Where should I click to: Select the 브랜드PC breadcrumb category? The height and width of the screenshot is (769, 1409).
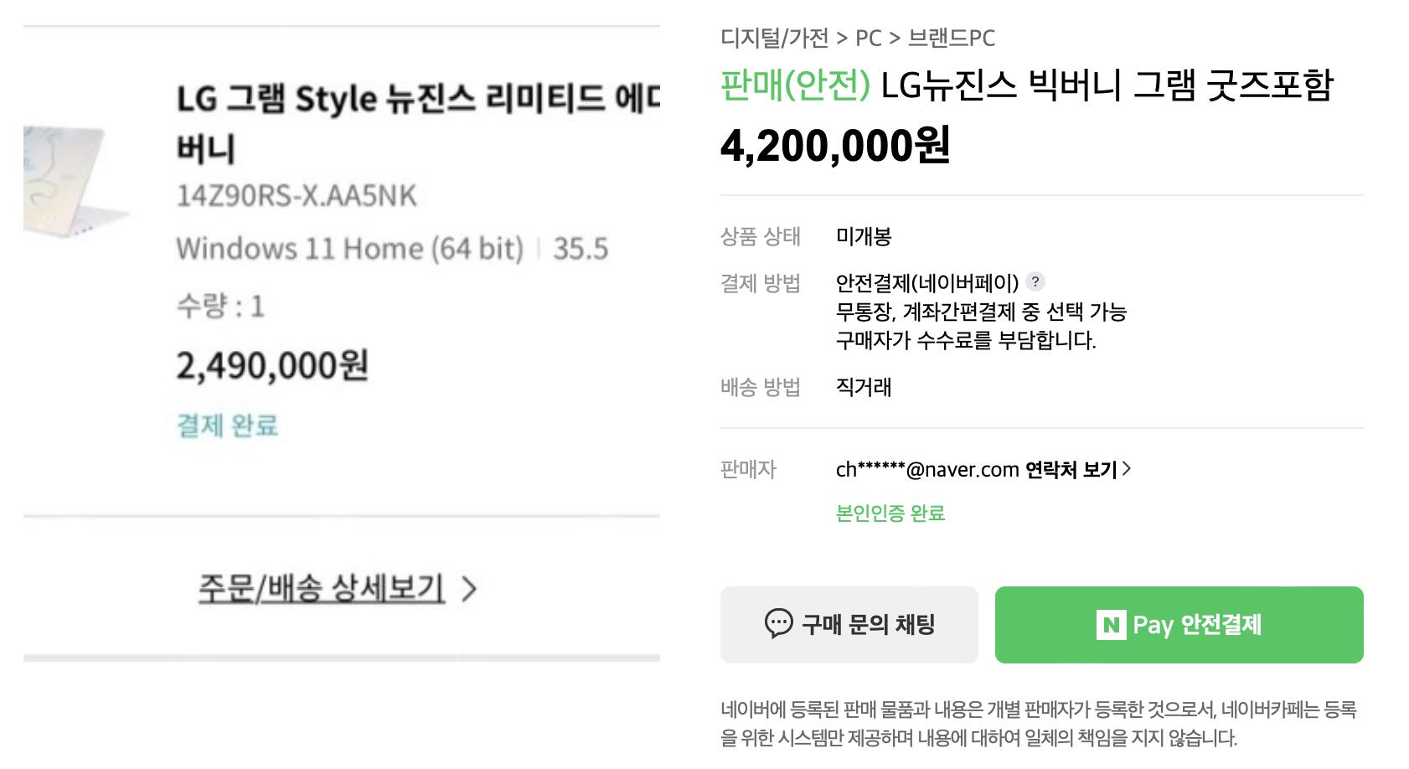[x=952, y=39]
